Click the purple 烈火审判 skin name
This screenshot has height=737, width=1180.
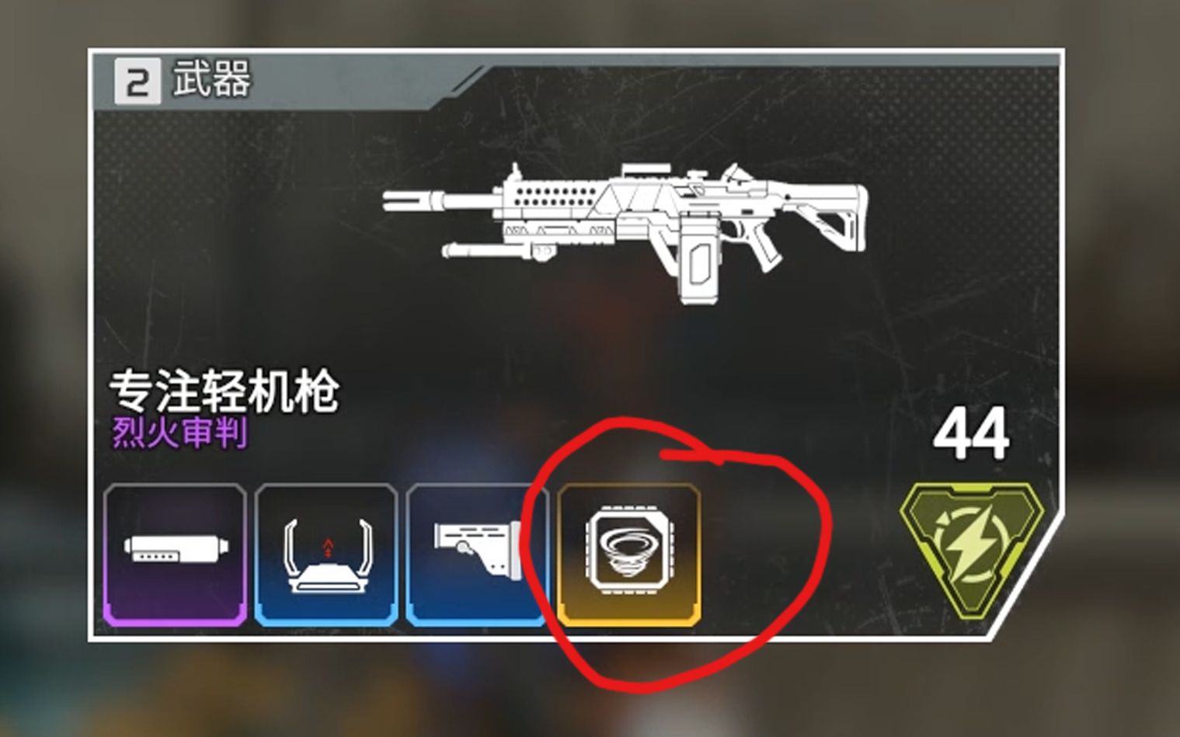(179, 433)
